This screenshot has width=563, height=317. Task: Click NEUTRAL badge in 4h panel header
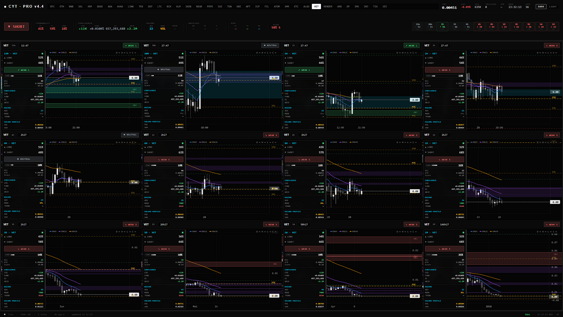click(130, 135)
